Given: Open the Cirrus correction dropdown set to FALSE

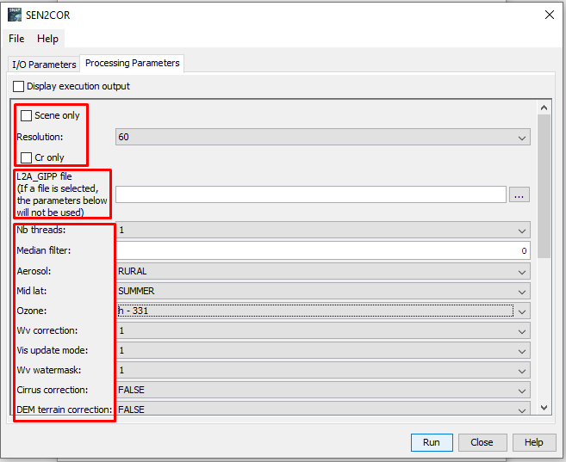Looking at the screenshot, I should (323, 391).
